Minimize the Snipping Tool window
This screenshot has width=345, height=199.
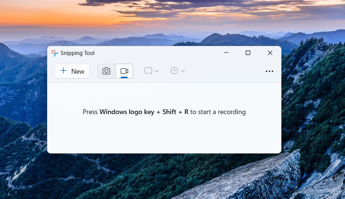pyautogui.click(x=226, y=53)
